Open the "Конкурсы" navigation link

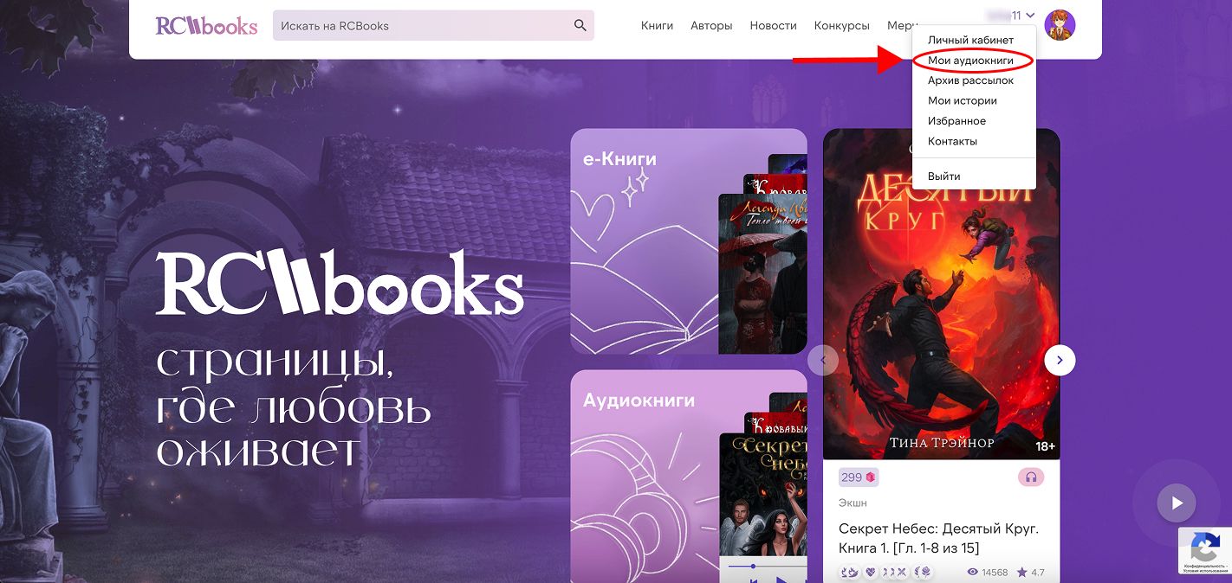pos(841,26)
